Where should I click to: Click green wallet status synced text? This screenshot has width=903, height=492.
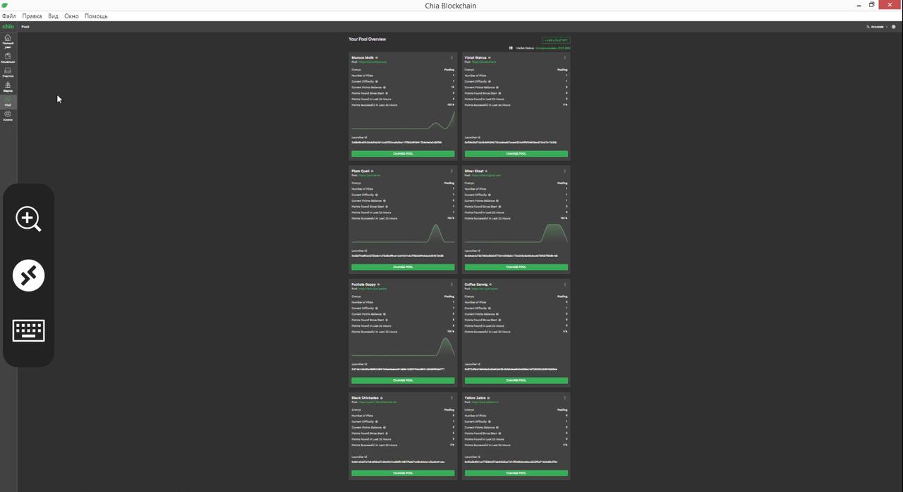pyautogui.click(x=552, y=48)
